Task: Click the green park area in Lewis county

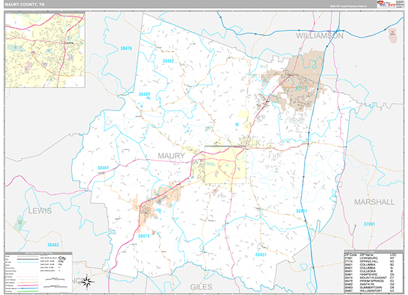Action: [x=19, y=222]
